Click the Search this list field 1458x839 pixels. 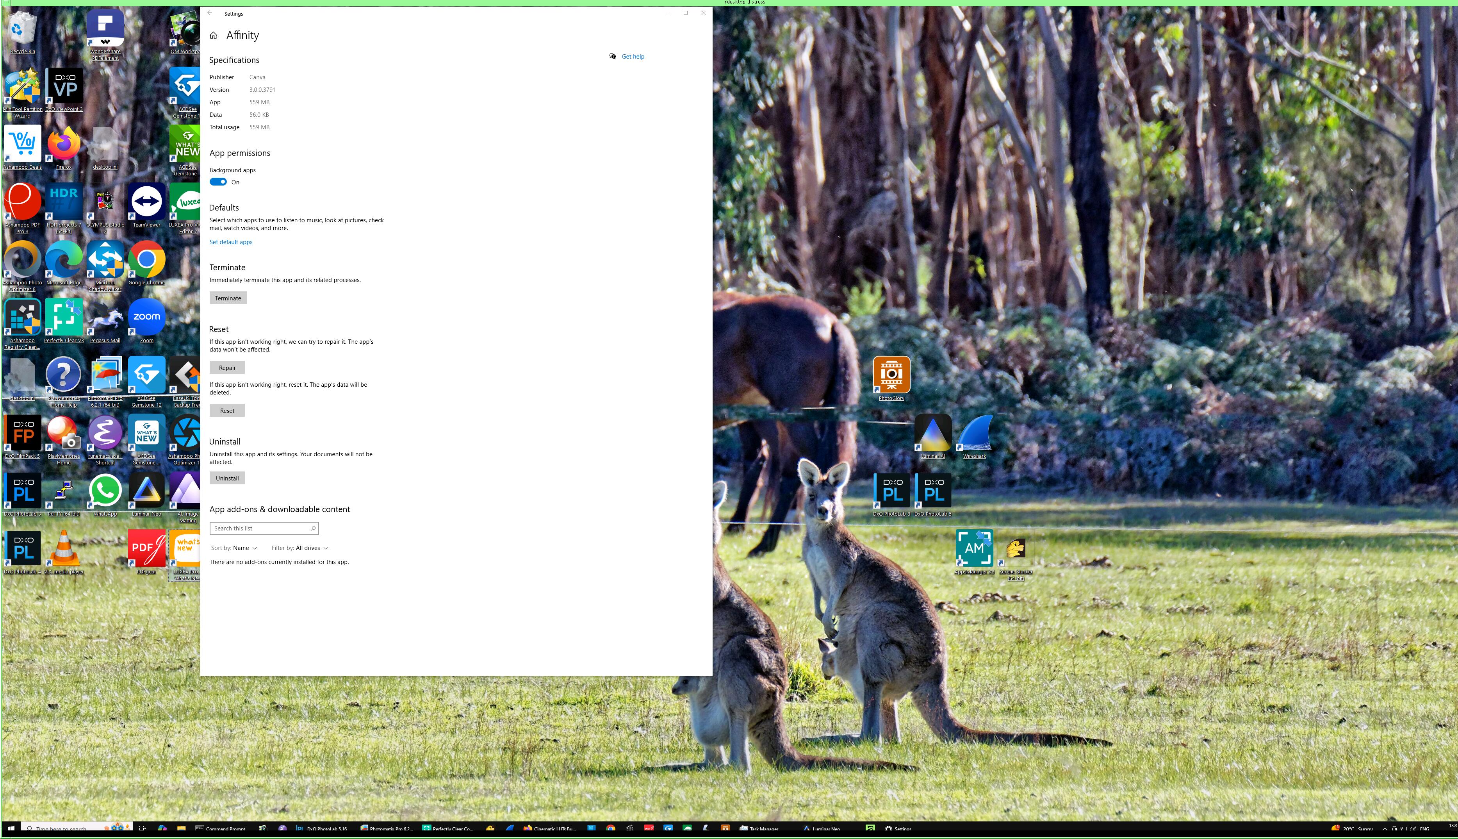click(x=260, y=528)
